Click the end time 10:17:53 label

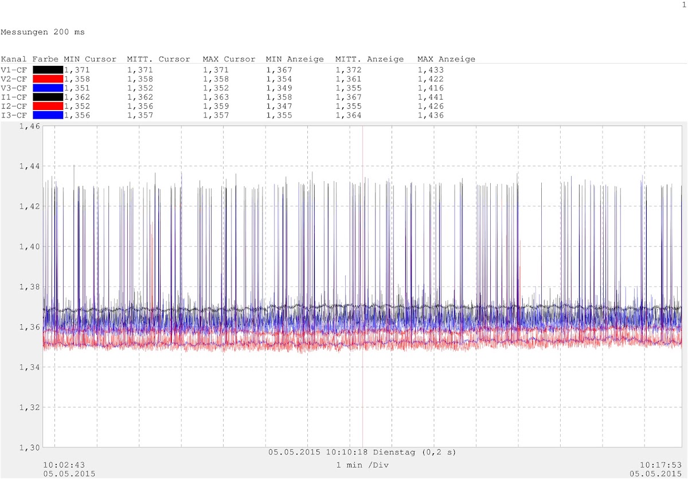coord(660,465)
